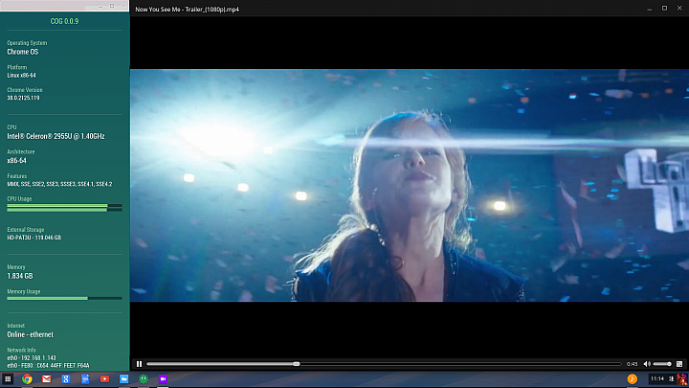This screenshot has width=689, height=388.
Task: Open YouTube from the shelf
Action: pos(104,378)
